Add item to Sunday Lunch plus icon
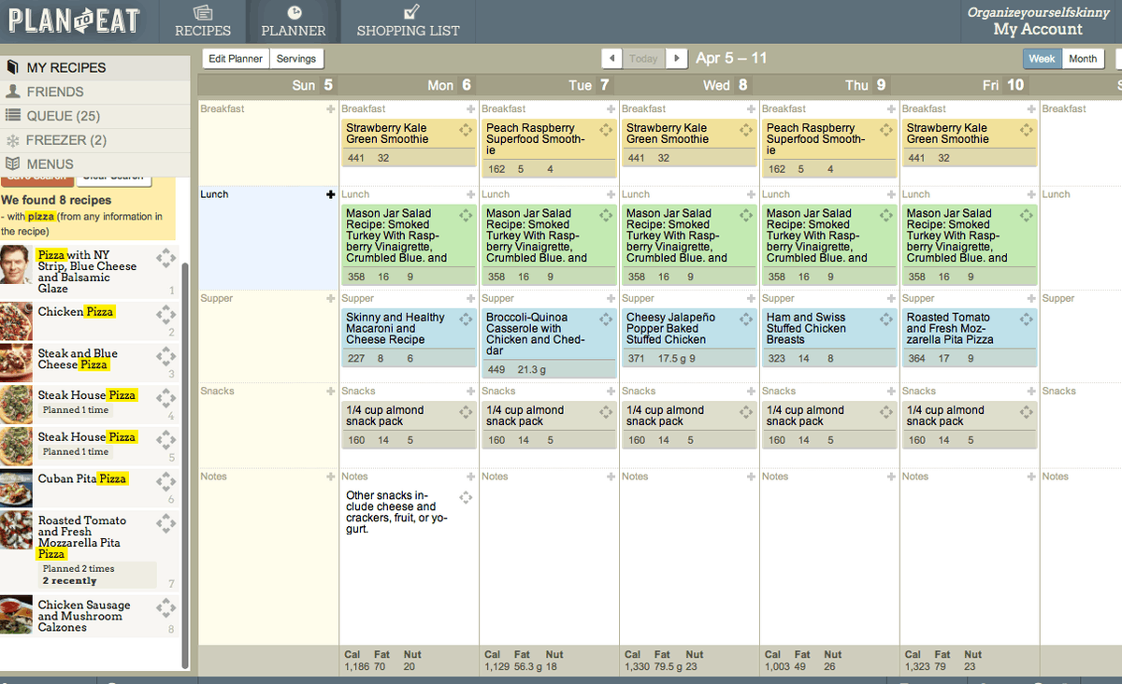 click(x=330, y=194)
